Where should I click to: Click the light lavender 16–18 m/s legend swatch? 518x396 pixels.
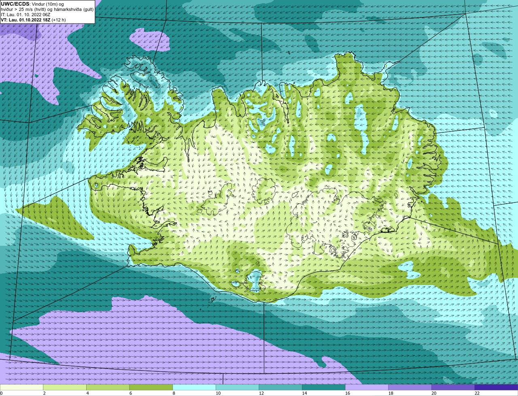click(x=367, y=387)
